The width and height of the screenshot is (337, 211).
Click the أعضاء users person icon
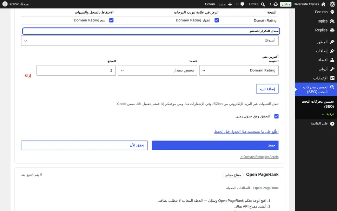click(332, 60)
